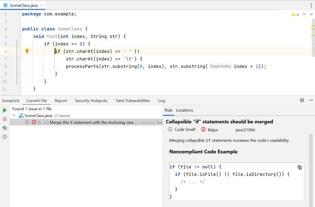The width and height of the screenshot is (315, 207).
Task: Click 'Found 1 issue in 1 file' text
Action: tap(32, 109)
